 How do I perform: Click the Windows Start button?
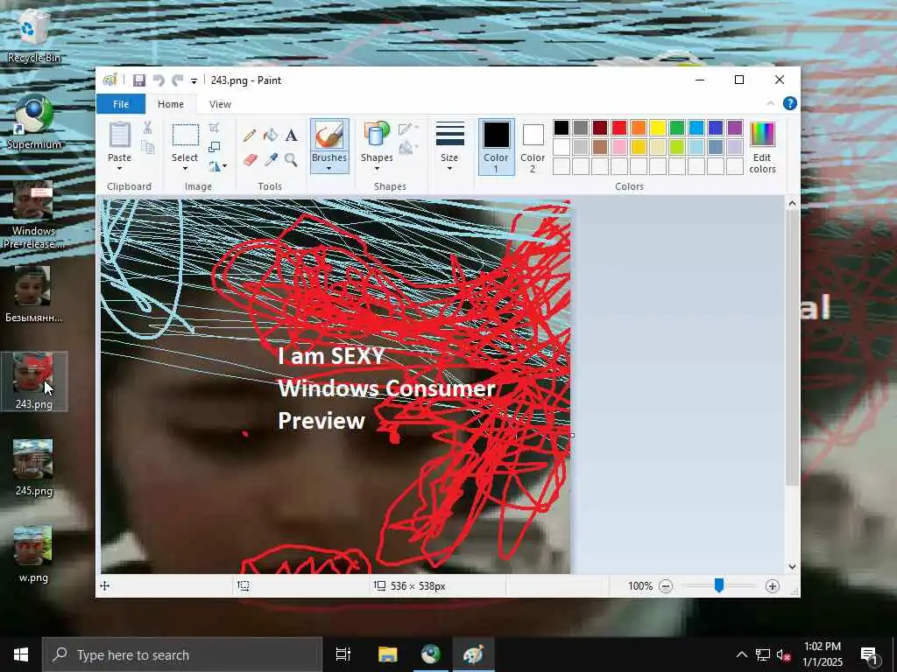click(x=21, y=654)
